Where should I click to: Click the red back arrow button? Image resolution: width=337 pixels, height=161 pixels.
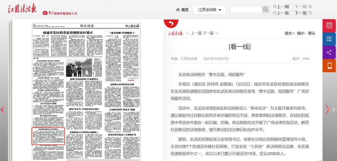point(171,23)
